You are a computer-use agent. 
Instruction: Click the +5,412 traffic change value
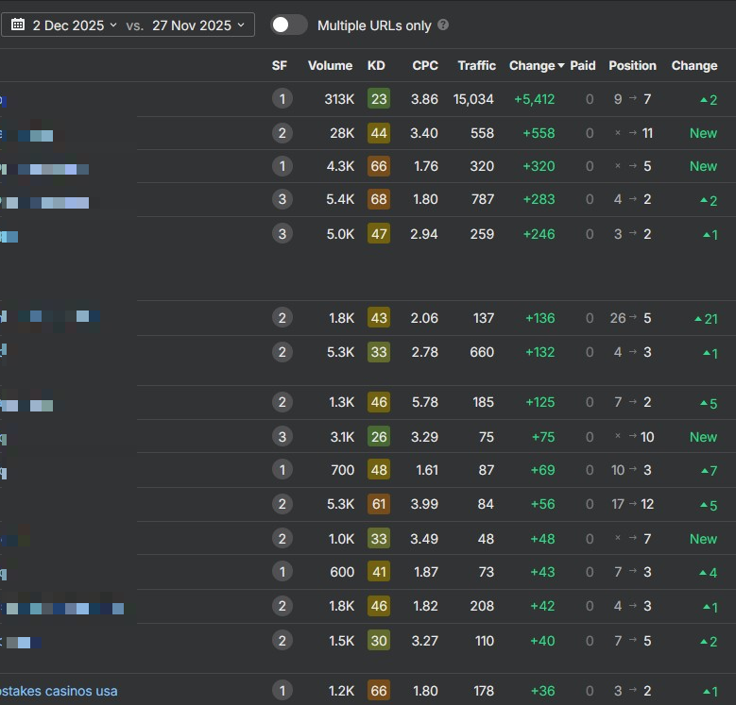pyautogui.click(x=534, y=99)
